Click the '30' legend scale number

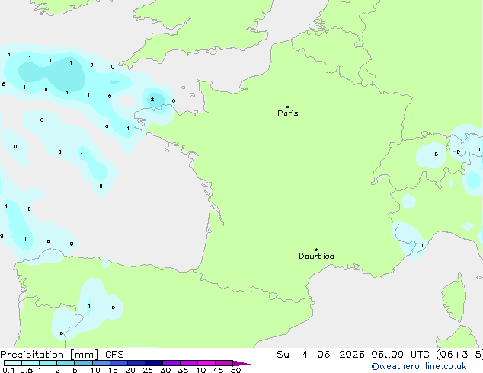pyautogui.click(x=165, y=370)
